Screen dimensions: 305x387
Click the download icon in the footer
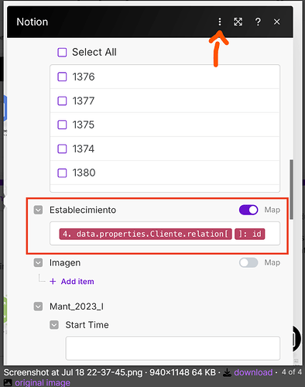coord(227,372)
